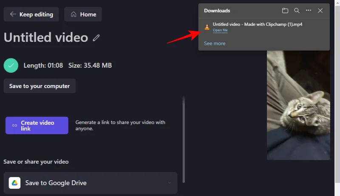Open the downloads folder icon
Screen dimensions: 340x196
(285, 11)
